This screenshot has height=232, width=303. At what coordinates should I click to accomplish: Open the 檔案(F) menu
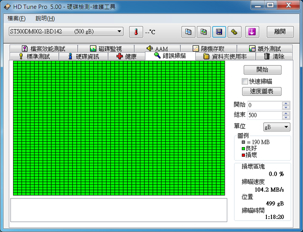(16, 18)
